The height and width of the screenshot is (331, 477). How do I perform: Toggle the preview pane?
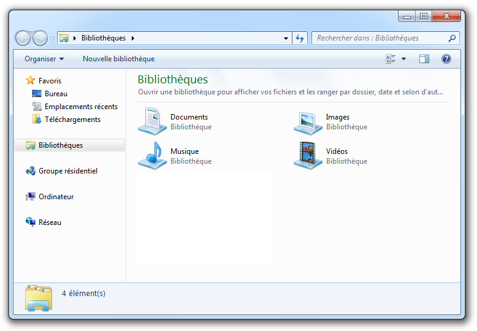pos(424,59)
